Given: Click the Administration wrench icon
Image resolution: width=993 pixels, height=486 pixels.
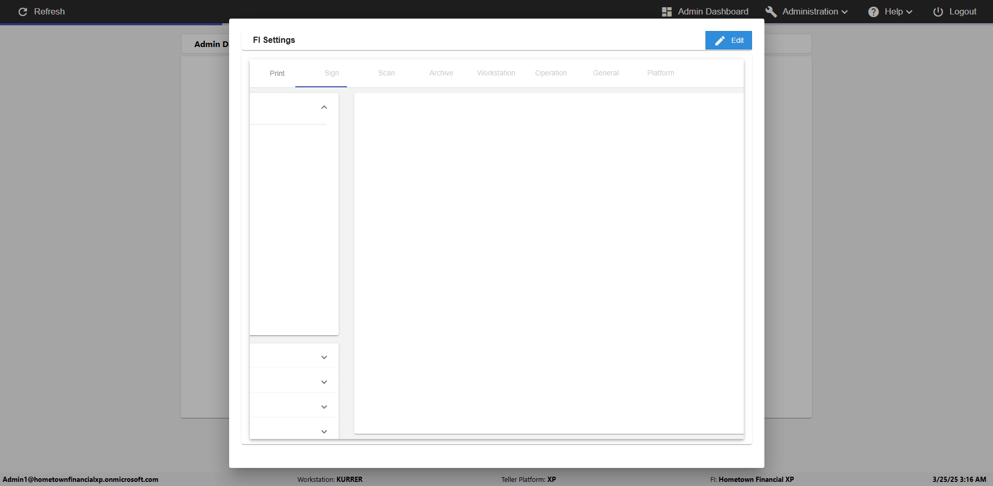Looking at the screenshot, I should pos(771,12).
